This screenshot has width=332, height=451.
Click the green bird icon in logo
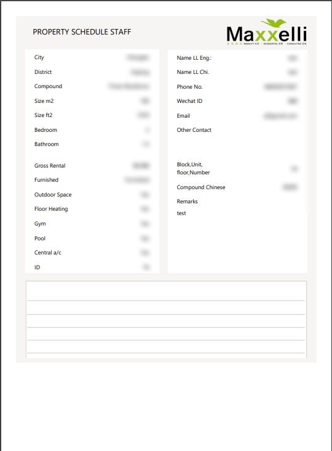point(273,23)
